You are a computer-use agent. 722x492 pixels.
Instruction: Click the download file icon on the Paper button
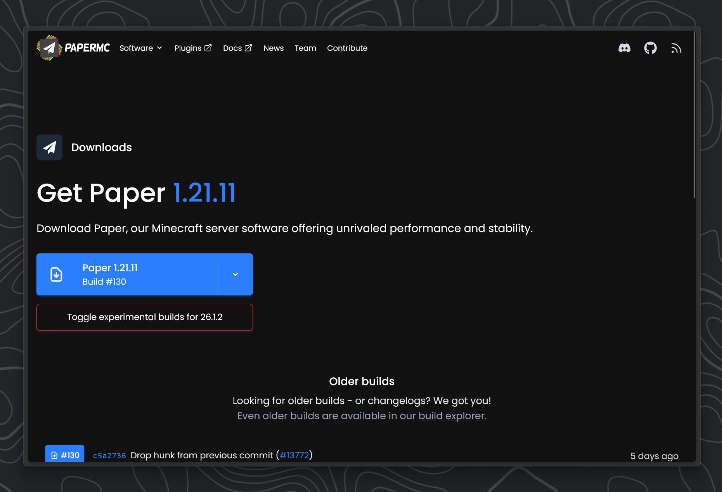pyautogui.click(x=57, y=274)
